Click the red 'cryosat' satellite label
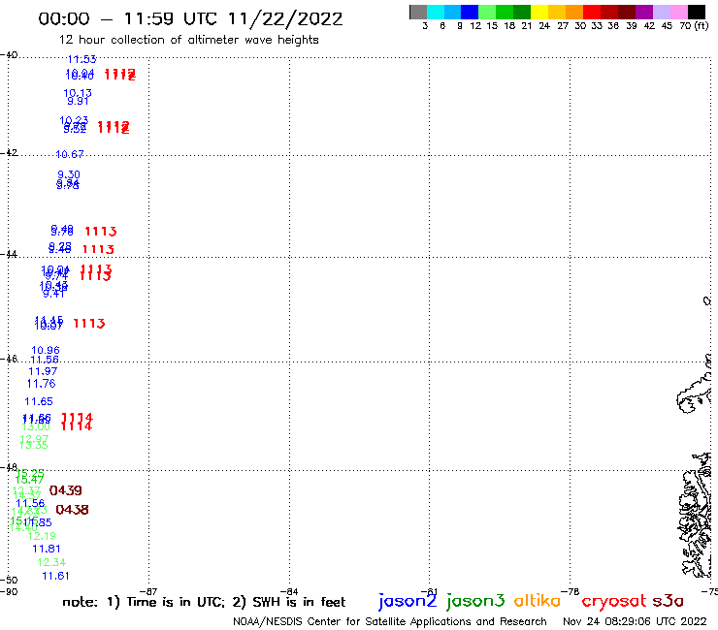This screenshot has height=630, width=718. [x=614, y=601]
